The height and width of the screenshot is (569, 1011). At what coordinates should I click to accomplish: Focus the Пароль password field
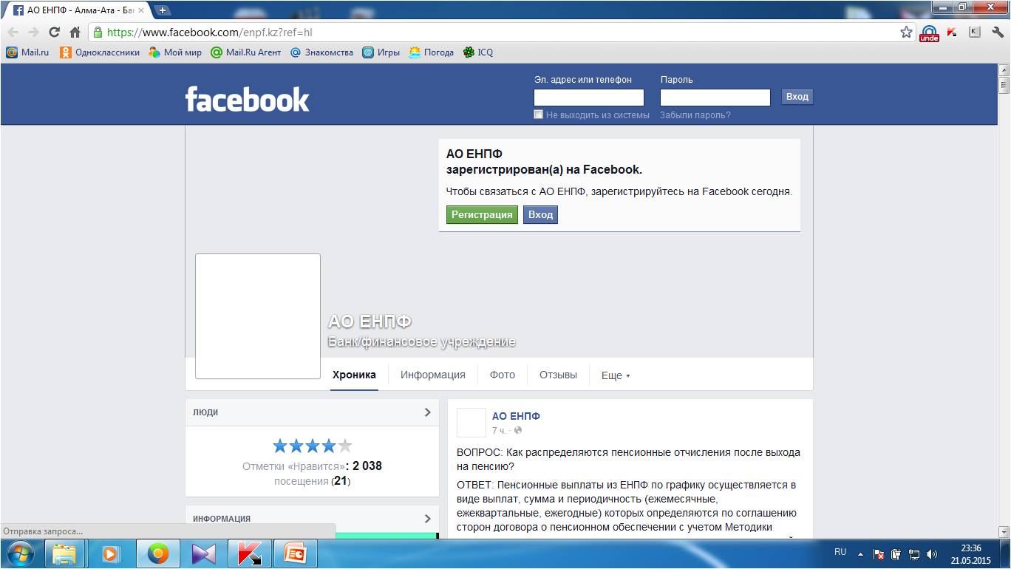715,97
